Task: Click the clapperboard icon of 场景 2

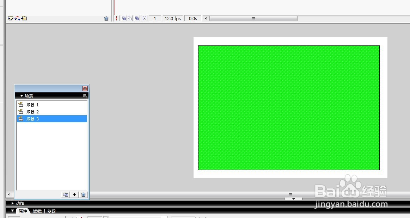Action: click(x=21, y=112)
